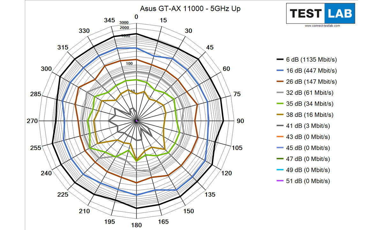
Task: Select the 47 dB (0 Mbit/s) legend label
Action: (308, 159)
